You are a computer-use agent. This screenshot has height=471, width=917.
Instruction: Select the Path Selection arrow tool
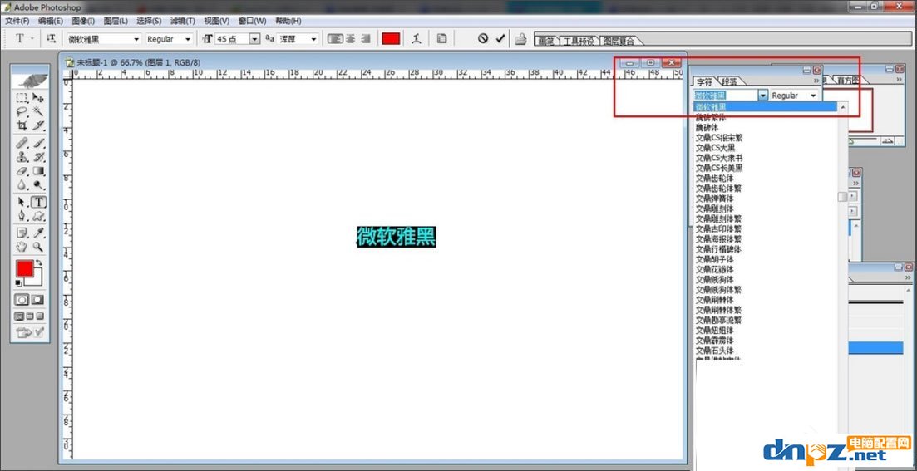click(x=22, y=202)
